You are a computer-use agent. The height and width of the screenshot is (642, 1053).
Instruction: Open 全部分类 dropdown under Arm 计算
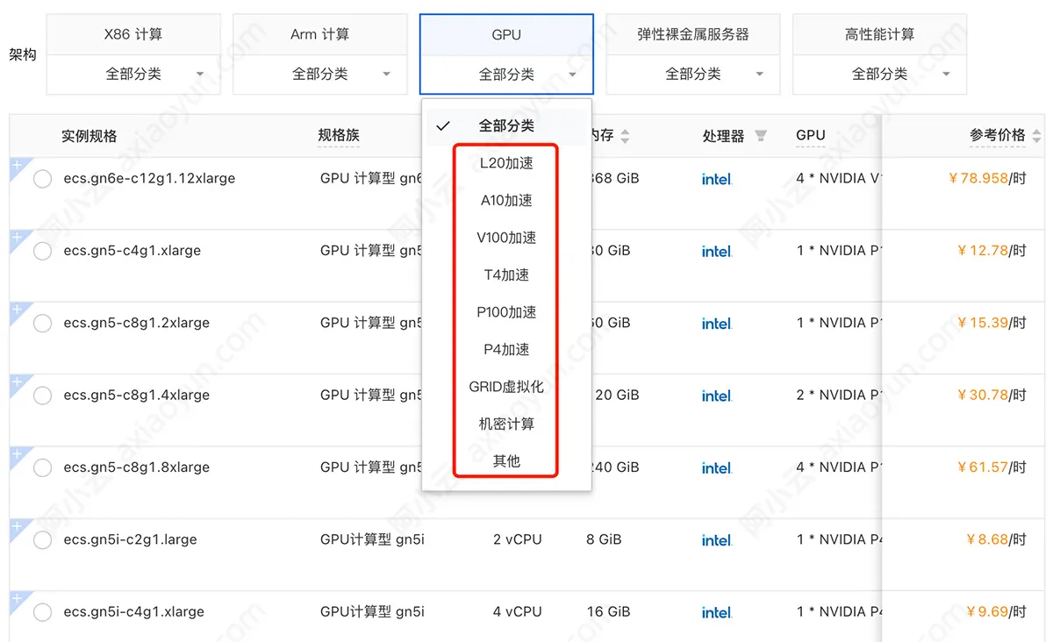319,75
